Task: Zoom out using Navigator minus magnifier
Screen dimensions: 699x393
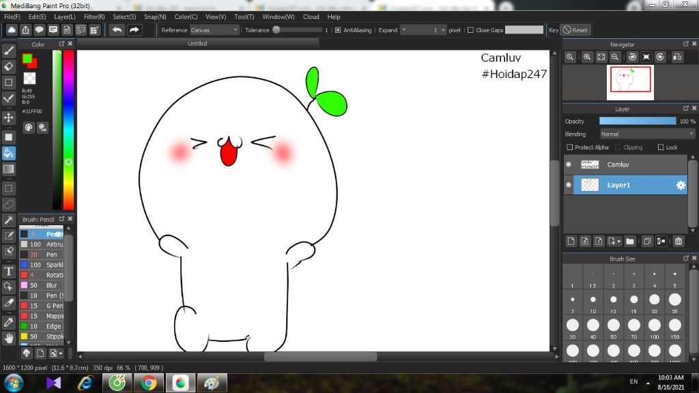Action: click(615, 57)
